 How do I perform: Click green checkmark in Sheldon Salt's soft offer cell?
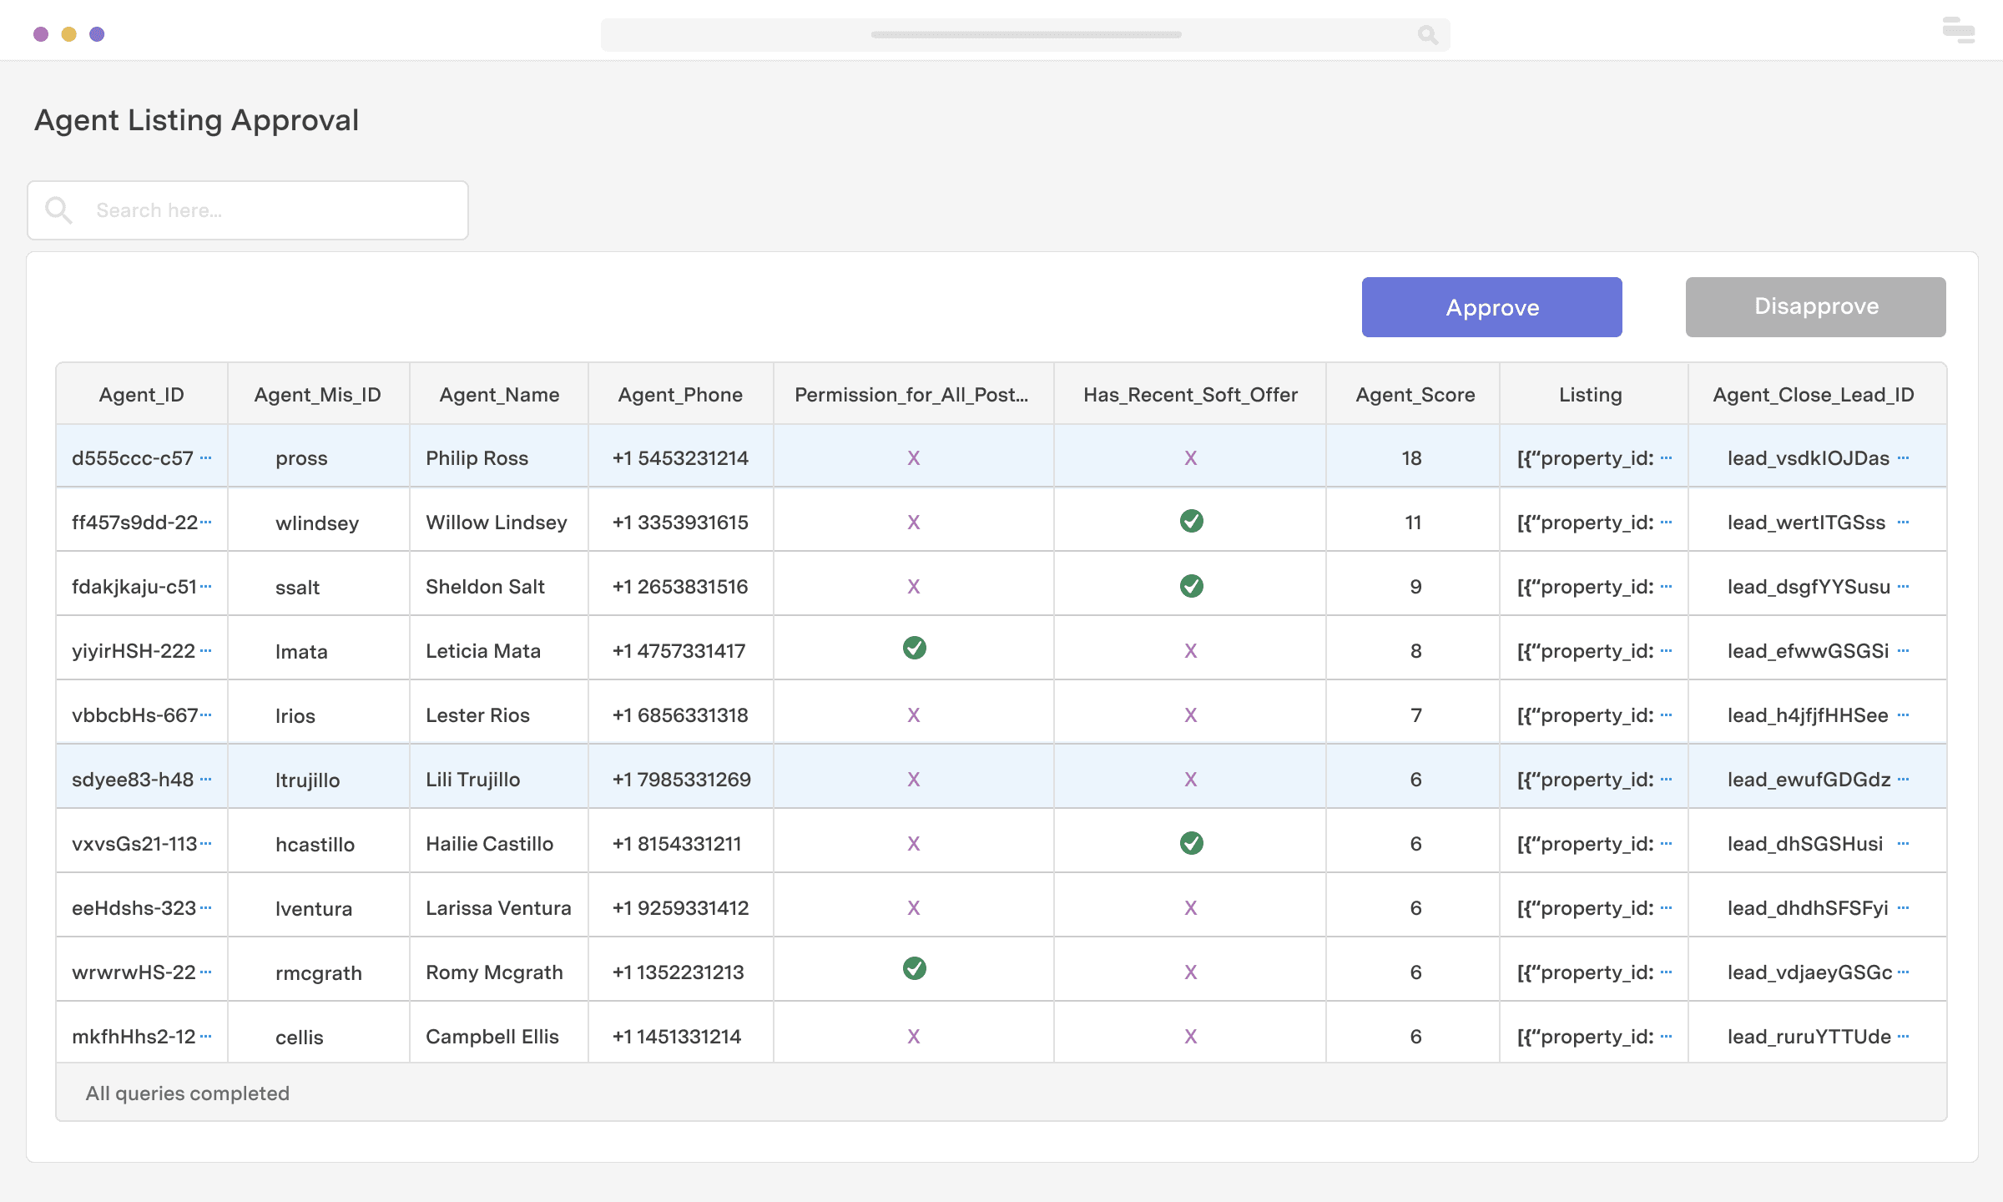click(x=1191, y=586)
